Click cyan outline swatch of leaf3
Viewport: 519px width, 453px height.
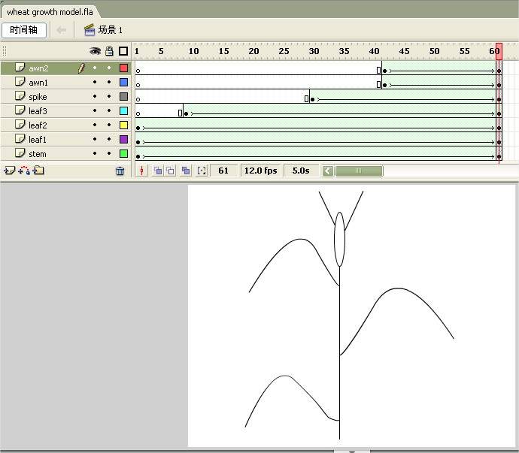[123, 110]
